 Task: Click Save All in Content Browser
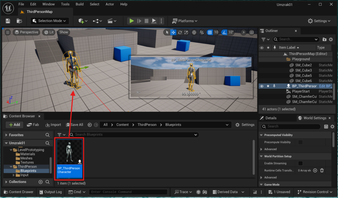(75, 125)
